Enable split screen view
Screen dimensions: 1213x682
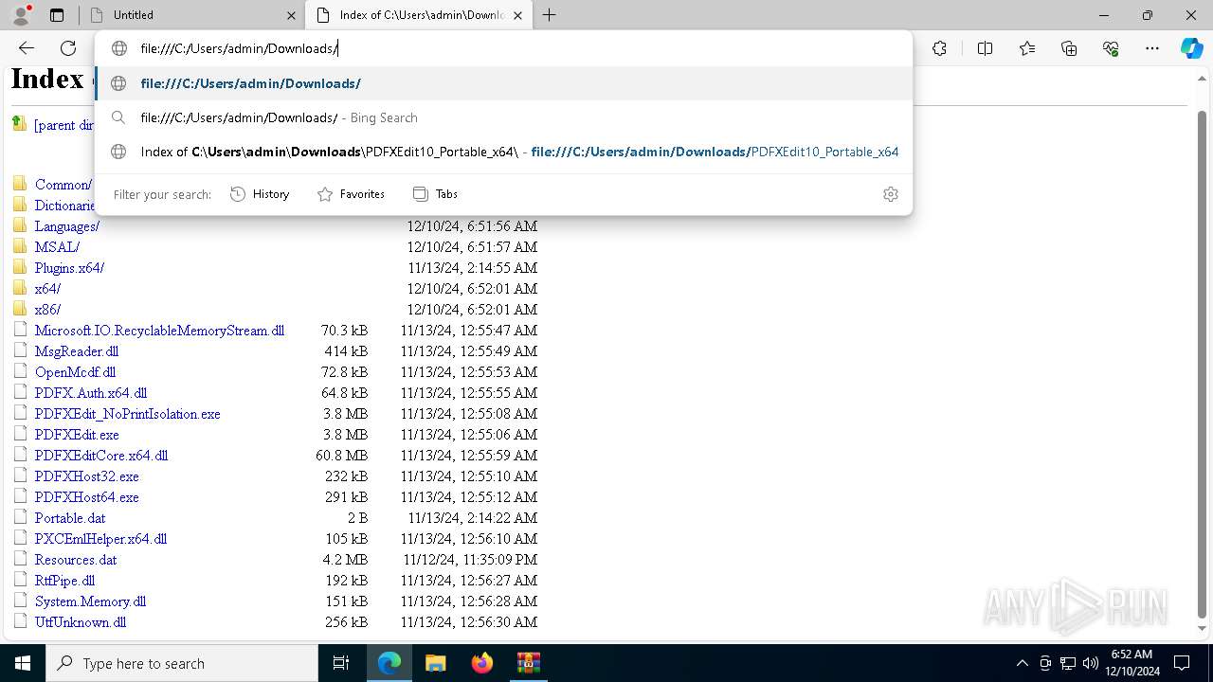[985, 48]
